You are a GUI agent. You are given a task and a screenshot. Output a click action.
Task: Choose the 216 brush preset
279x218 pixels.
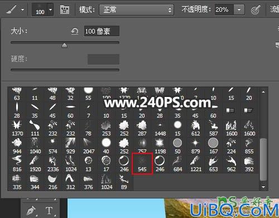coord(52,182)
